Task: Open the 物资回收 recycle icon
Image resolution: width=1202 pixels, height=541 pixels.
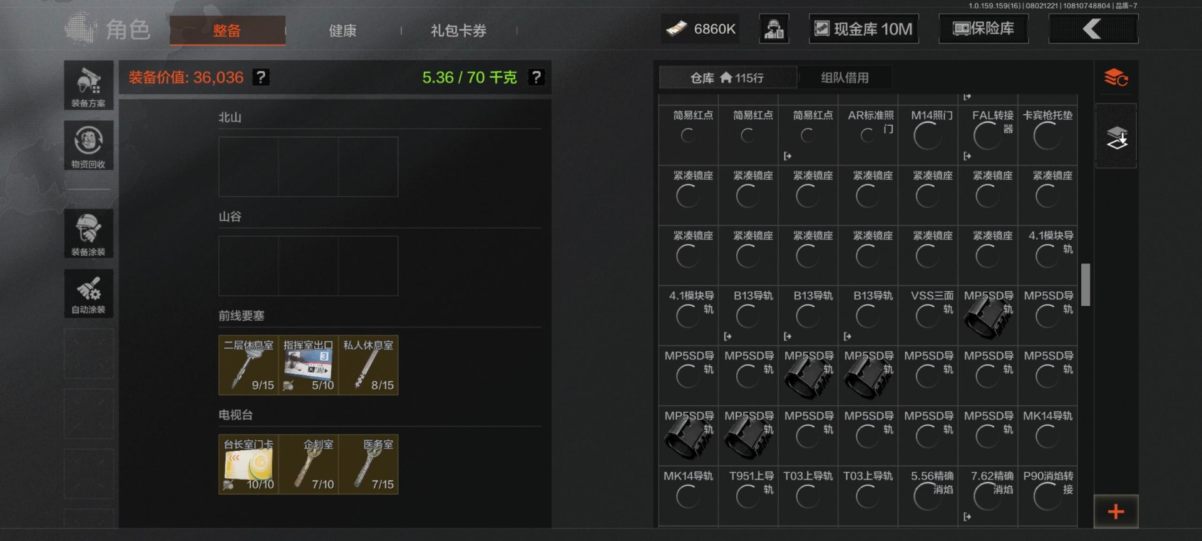Action: pos(88,145)
